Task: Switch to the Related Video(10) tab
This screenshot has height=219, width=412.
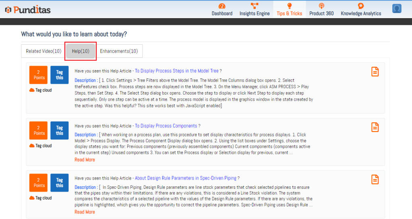Action: click(x=43, y=51)
